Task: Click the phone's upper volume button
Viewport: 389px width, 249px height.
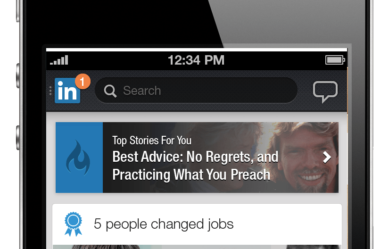Action: point(18,75)
